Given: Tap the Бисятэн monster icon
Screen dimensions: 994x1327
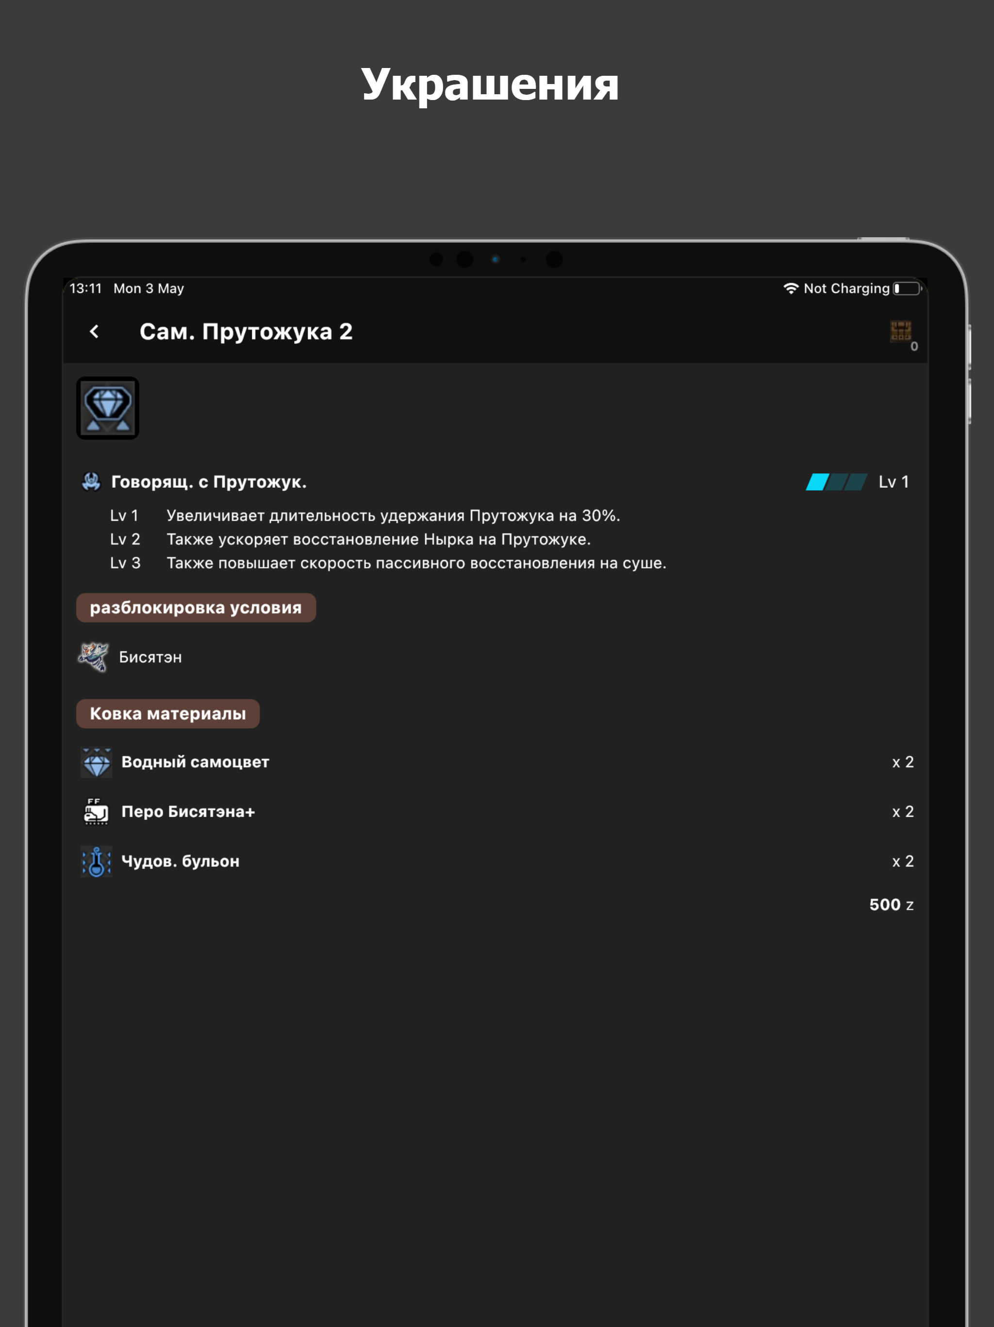Looking at the screenshot, I should click(94, 657).
